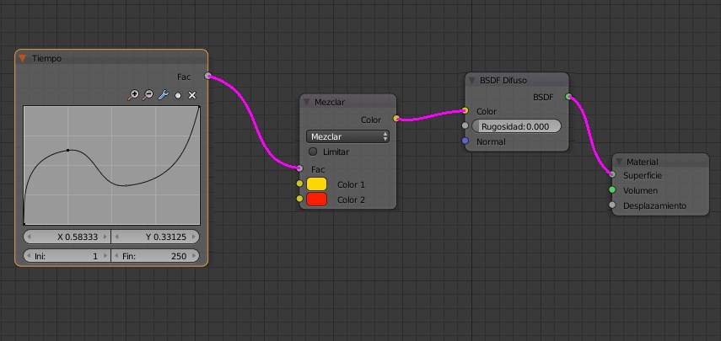
Task: Click the Color 2 input socket
Action: (x=300, y=199)
